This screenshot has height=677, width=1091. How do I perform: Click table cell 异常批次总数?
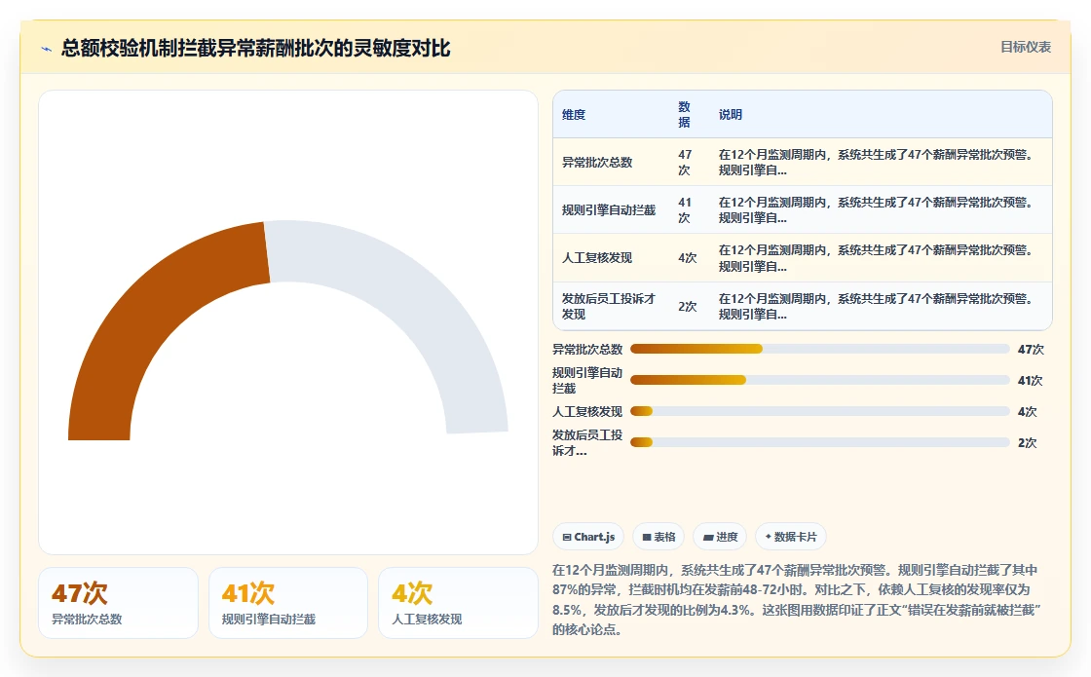click(x=597, y=162)
